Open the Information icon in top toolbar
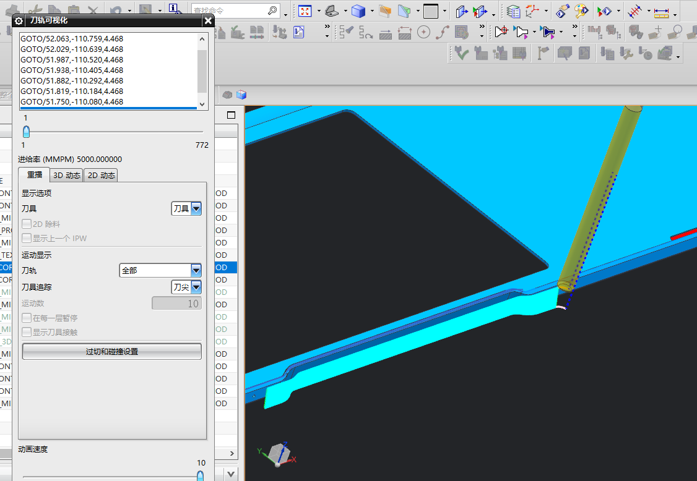Image resolution: width=697 pixels, height=481 pixels. (174, 9)
